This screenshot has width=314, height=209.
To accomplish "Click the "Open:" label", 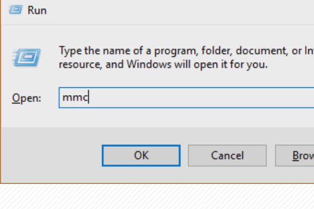I will pos(27,98).
